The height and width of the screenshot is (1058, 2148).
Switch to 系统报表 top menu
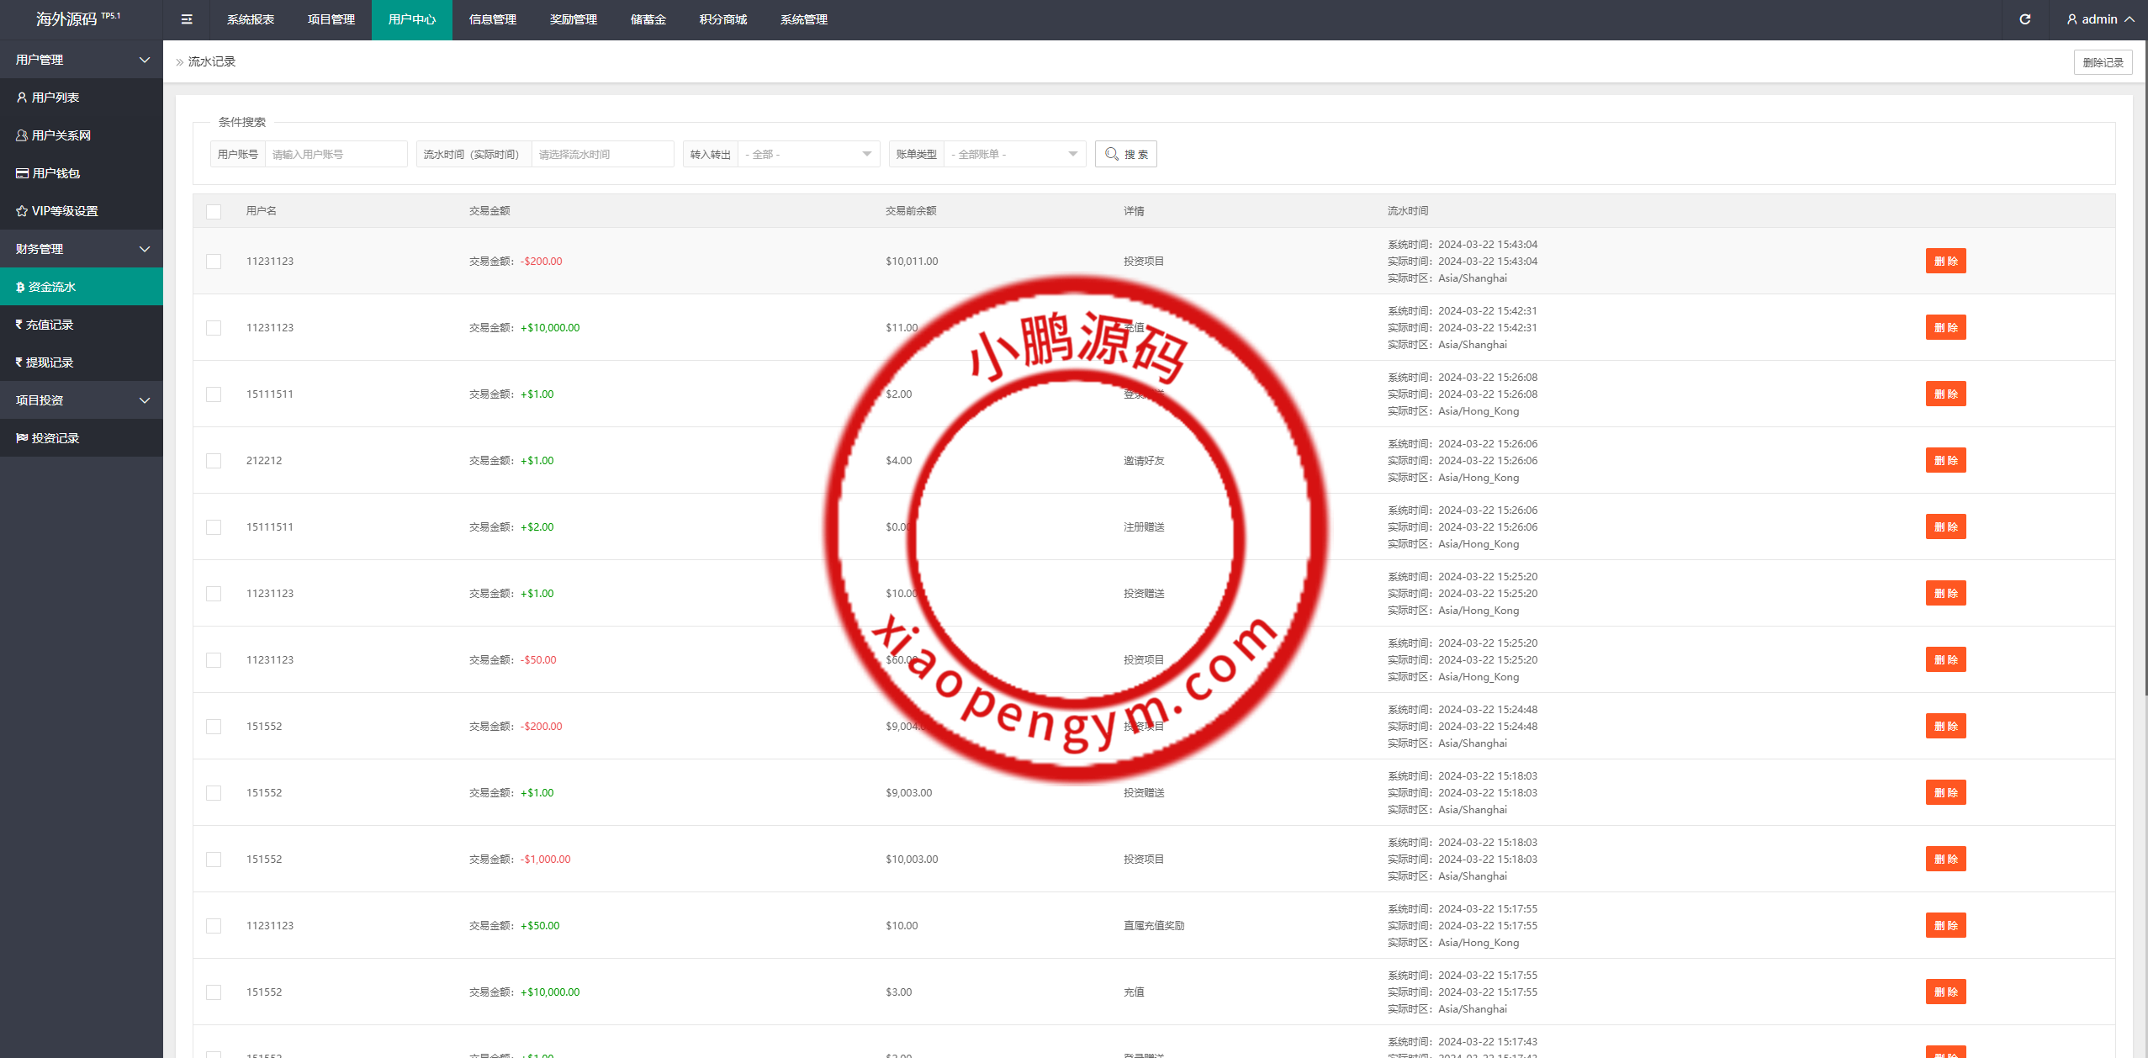250,19
